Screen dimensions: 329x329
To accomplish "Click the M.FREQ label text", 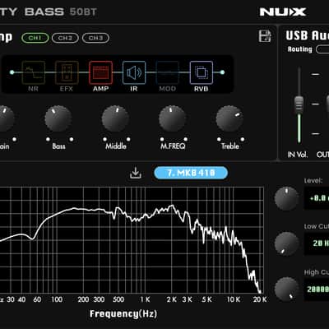I will tap(173, 146).
